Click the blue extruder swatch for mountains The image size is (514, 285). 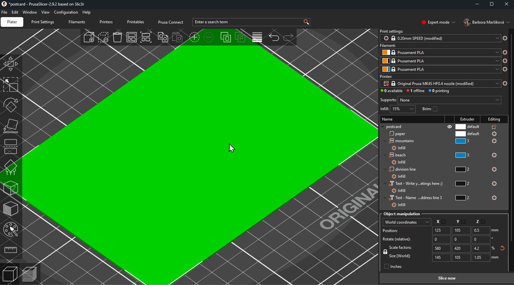460,141
